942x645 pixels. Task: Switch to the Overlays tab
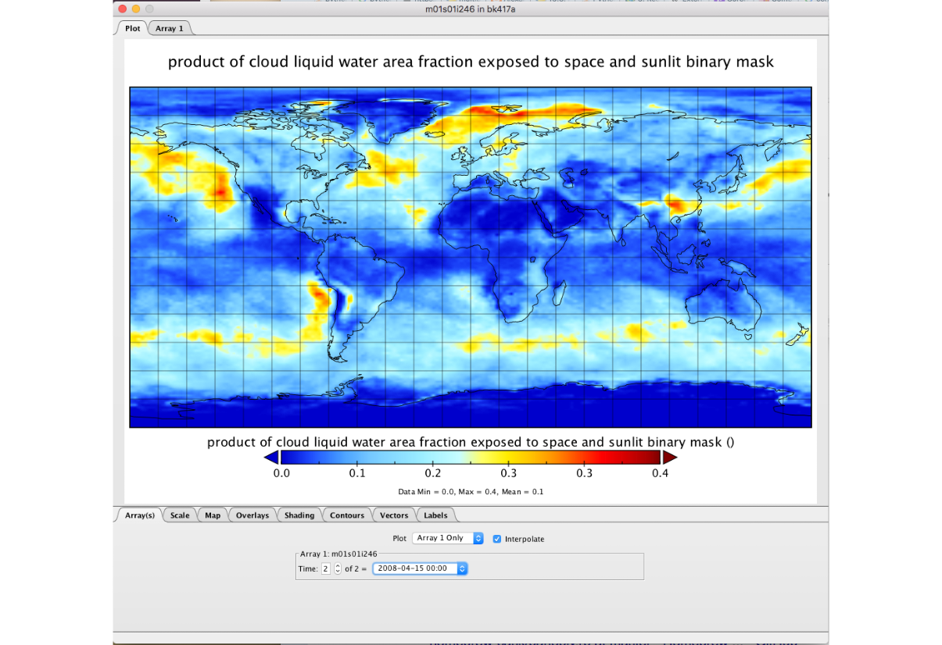[x=252, y=515]
